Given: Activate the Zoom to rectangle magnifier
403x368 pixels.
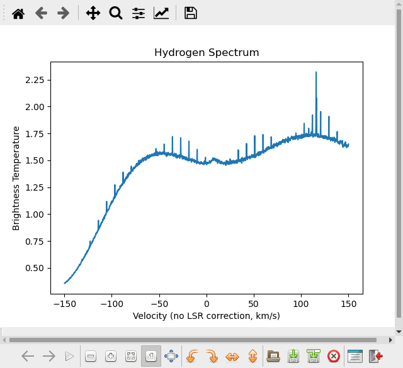Looking at the screenshot, I should 116,13.
